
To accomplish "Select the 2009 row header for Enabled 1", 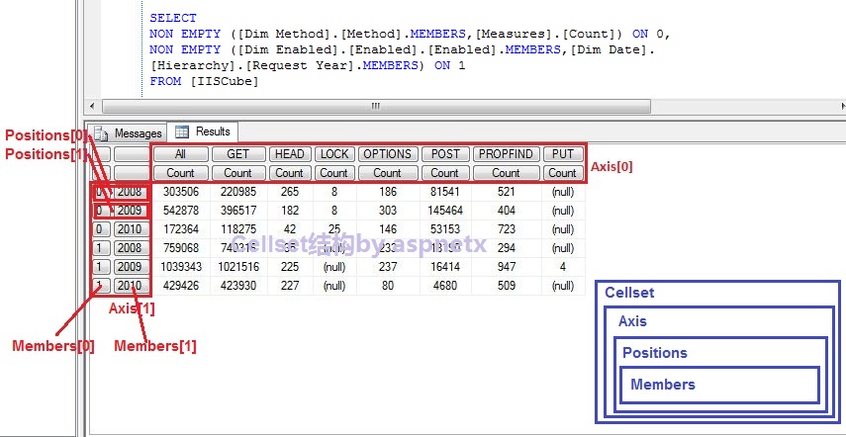I will 131,267.
